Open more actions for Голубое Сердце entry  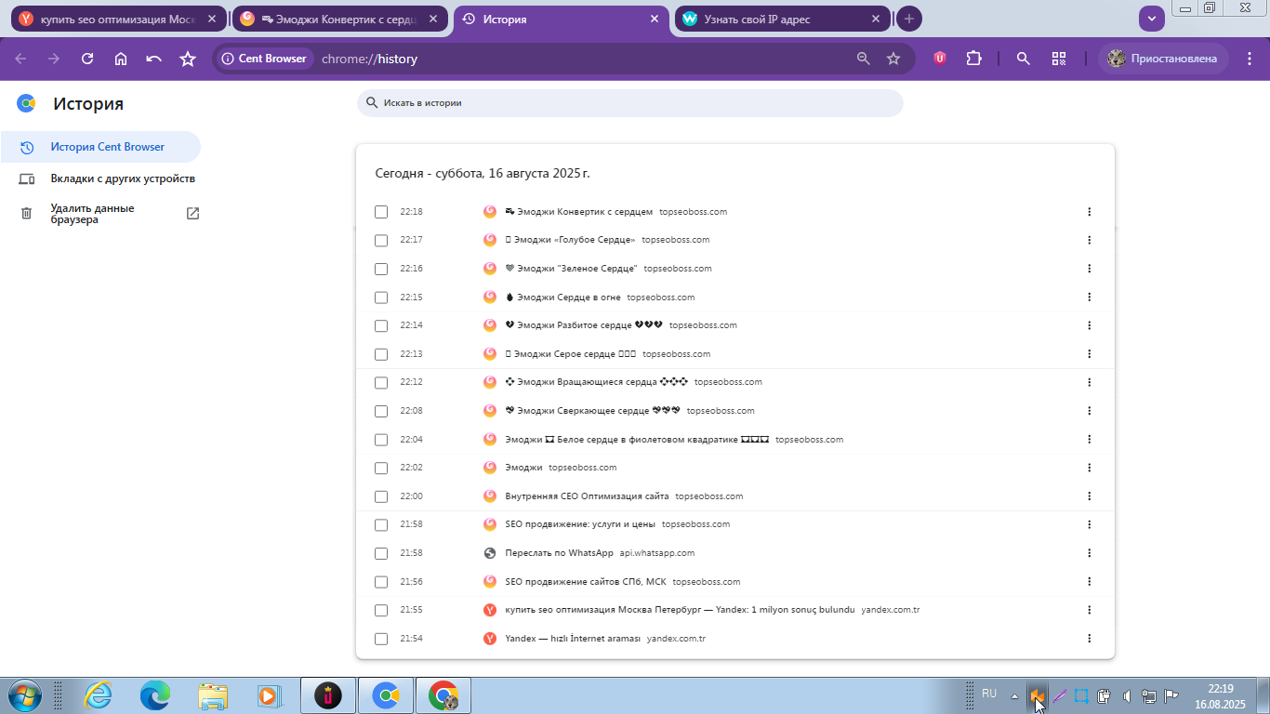click(x=1089, y=240)
